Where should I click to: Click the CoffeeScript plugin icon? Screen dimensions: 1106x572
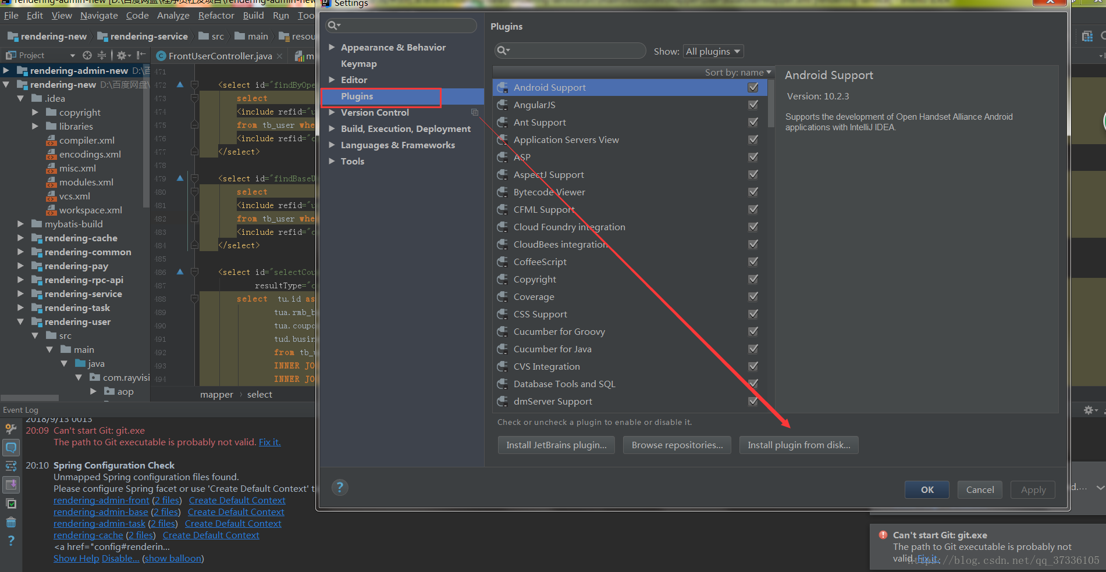[x=503, y=262]
